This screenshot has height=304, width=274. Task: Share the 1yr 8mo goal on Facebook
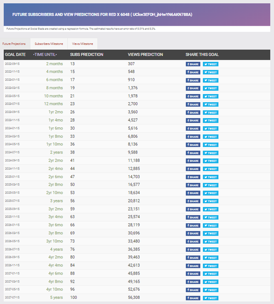(x=193, y=137)
